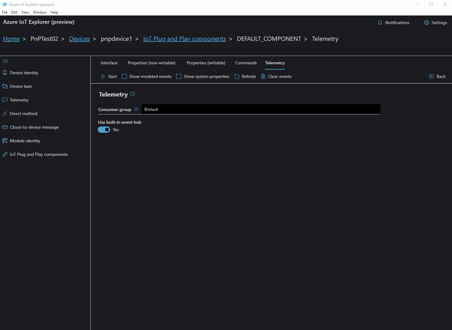This screenshot has width=452, height=330.
Task: Click the Telemetry chat-bubble icon in sidebar
Action: [5, 100]
